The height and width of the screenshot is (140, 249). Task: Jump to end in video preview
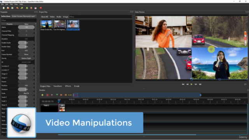pos(200,84)
